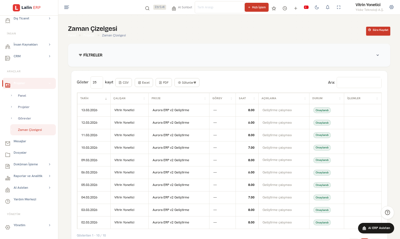Expand CRM sidebar menu
400x239 pixels.
tap(29, 56)
